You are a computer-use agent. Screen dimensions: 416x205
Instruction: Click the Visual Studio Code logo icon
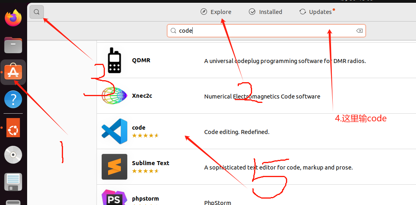tap(114, 131)
